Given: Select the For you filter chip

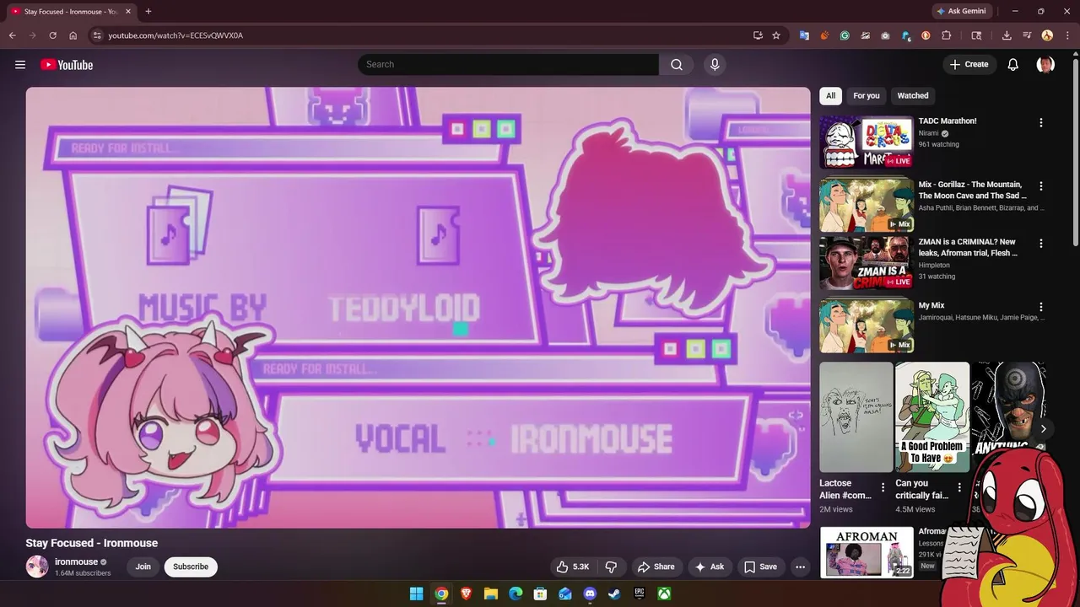Looking at the screenshot, I should coord(866,95).
